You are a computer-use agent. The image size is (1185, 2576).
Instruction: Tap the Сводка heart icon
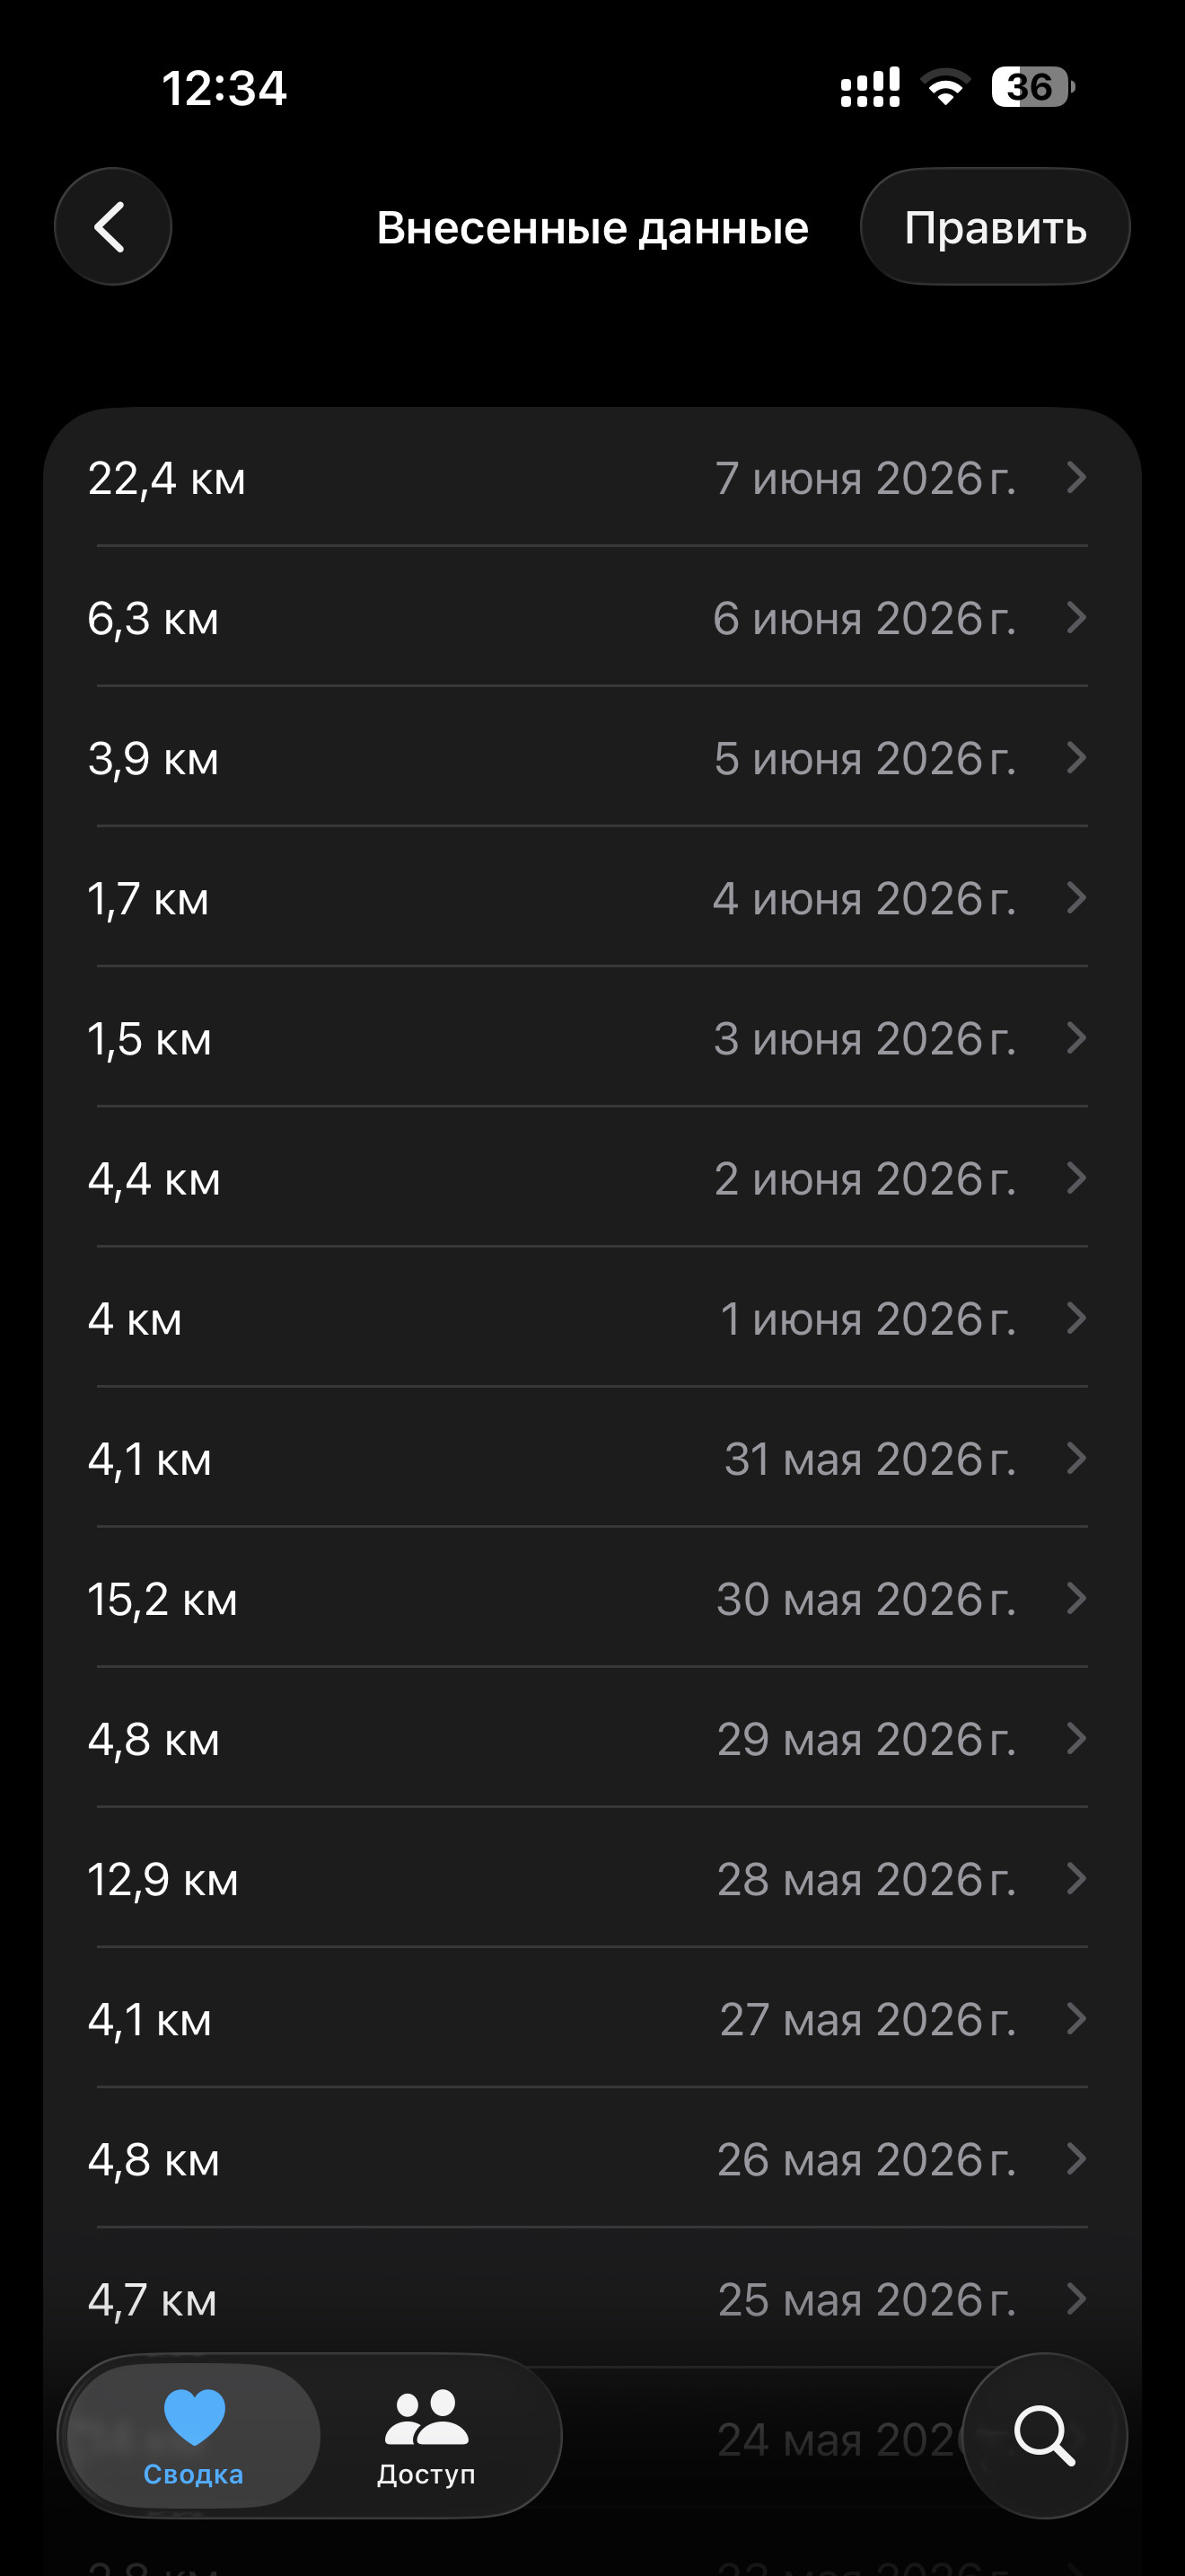click(194, 2417)
